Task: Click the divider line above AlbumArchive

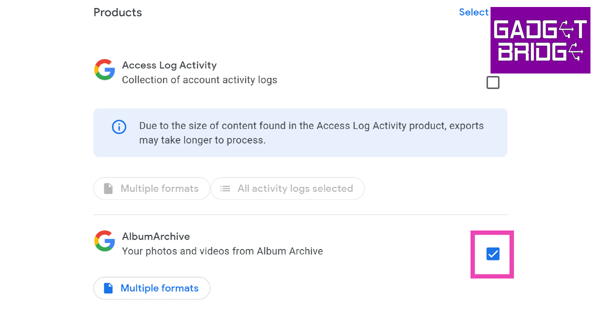Action: click(300, 215)
